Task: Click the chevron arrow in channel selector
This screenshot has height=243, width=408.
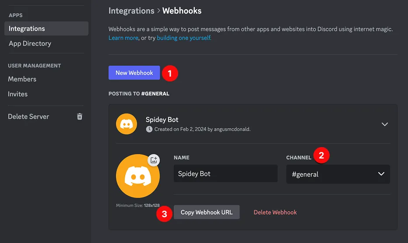Action: 381,174
